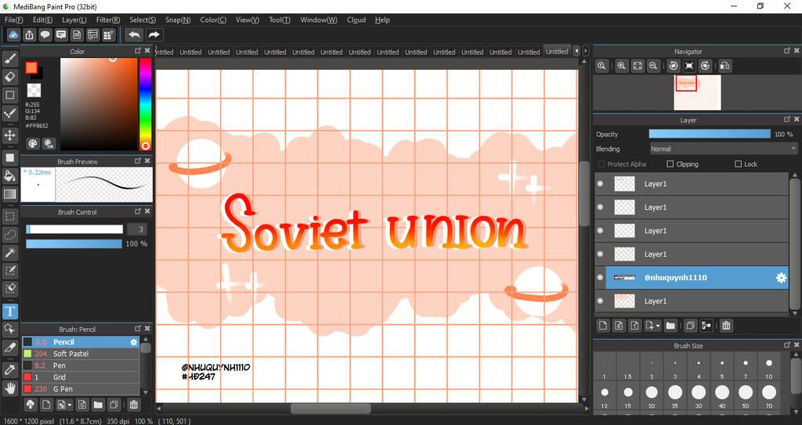The image size is (802, 425).
Task: Enable the Lock checkbox
Action: (738, 164)
